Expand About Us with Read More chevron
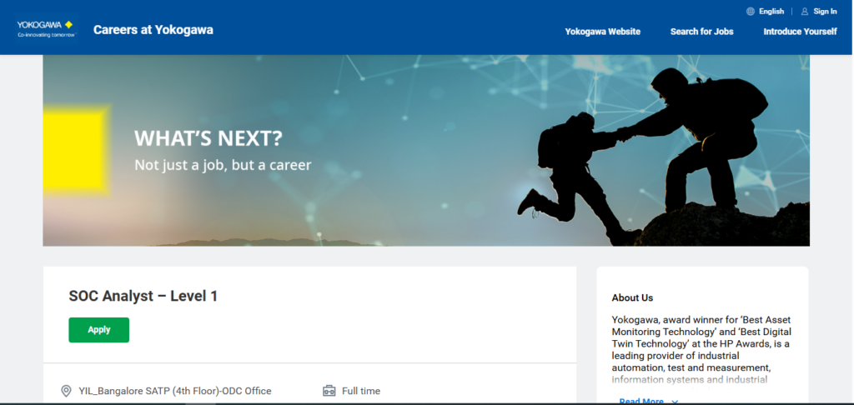 click(675, 402)
